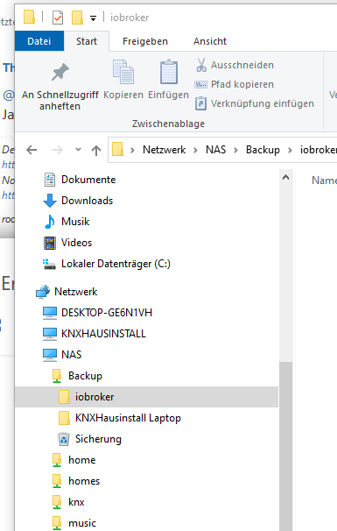Open recent locations dropdown arrow

click(78, 149)
